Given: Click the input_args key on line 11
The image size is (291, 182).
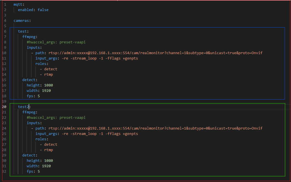Looking at the screenshot, I should click(x=45, y=58).
